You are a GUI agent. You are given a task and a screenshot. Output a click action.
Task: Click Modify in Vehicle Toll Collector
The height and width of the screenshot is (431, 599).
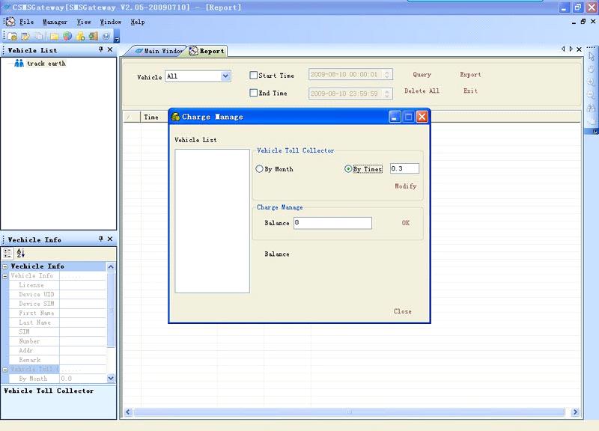point(405,186)
